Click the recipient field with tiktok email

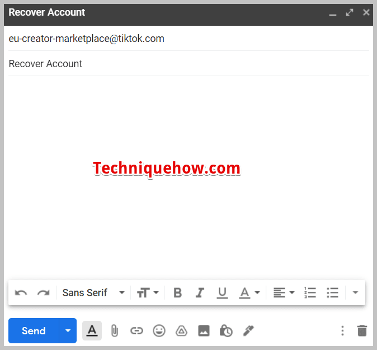click(x=189, y=39)
